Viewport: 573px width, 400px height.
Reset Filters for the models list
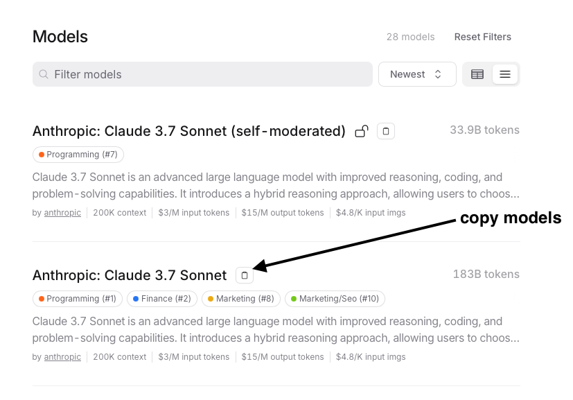coord(483,37)
